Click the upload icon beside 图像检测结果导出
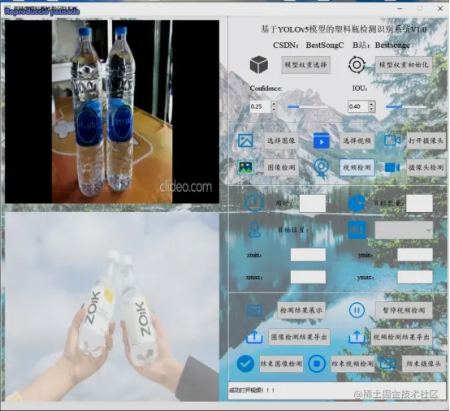Screen dimensions: 450x411 [254, 336]
